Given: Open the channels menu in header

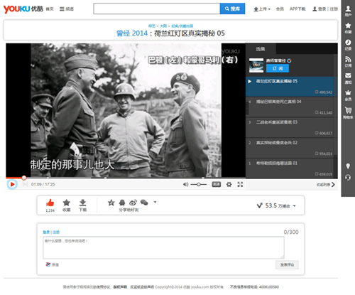Looking at the screenshot, I should coord(67,9).
